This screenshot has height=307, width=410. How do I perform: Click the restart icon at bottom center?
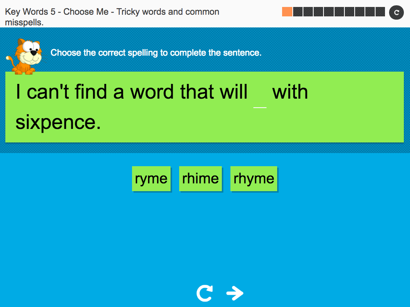205,292
